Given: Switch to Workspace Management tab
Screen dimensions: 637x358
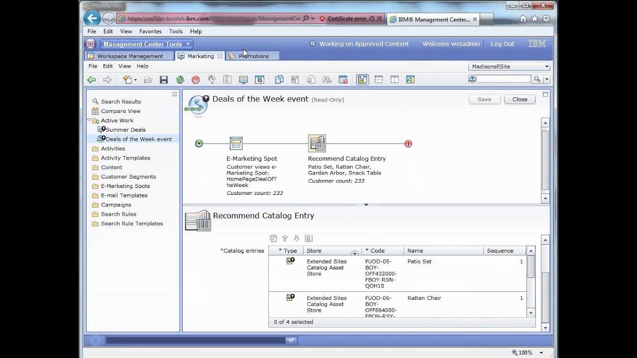Looking at the screenshot, I should point(129,56).
